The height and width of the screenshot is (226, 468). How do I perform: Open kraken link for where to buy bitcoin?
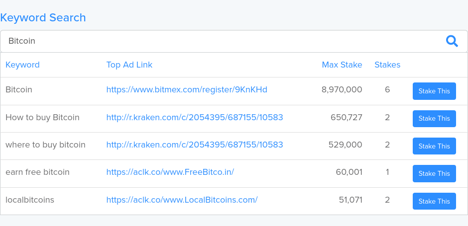tap(195, 145)
